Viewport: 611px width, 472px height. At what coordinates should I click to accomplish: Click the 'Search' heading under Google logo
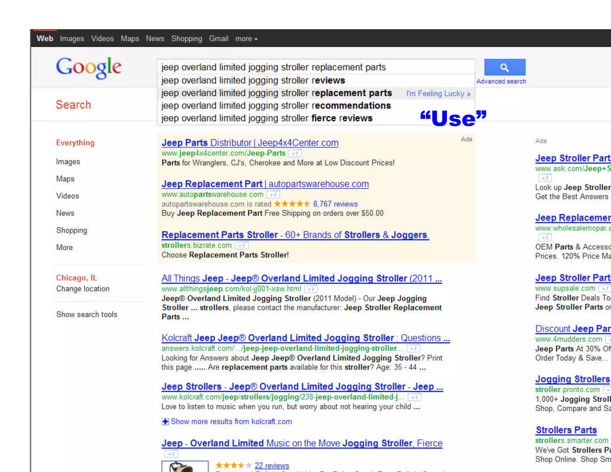click(x=73, y=105)
